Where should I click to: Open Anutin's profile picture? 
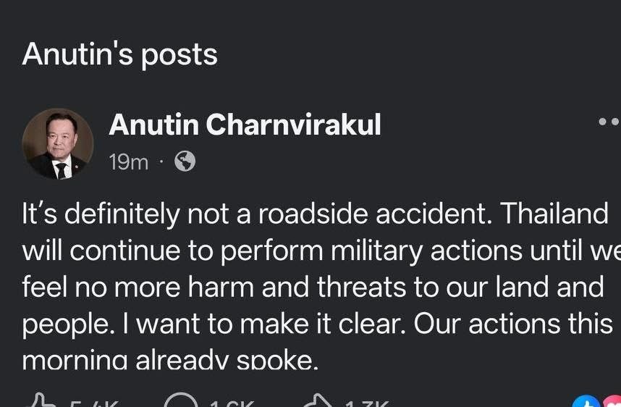coord(57,143)
